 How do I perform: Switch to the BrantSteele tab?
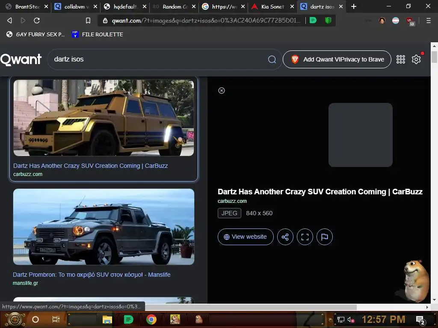click(27, 6)
